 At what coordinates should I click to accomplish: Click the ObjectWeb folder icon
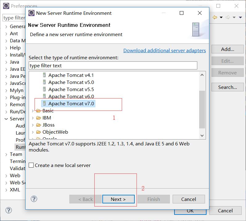[39, 132]
